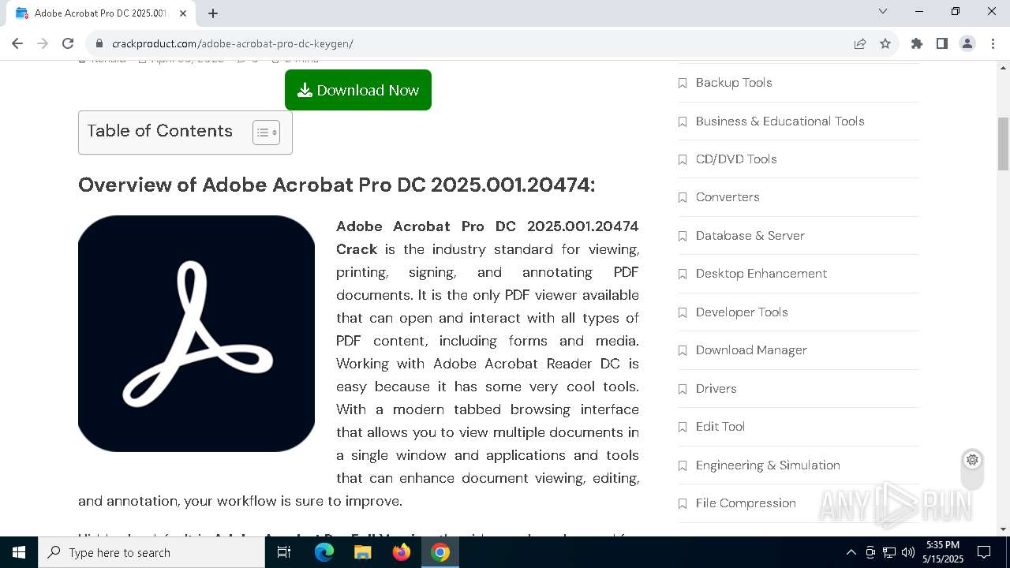
Task: Click the floating gear settings icon
Action: (x=972, y=459)
